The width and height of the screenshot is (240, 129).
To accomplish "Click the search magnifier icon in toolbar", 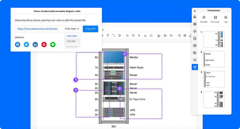I will pyautogui.click(x=179, y=36).
